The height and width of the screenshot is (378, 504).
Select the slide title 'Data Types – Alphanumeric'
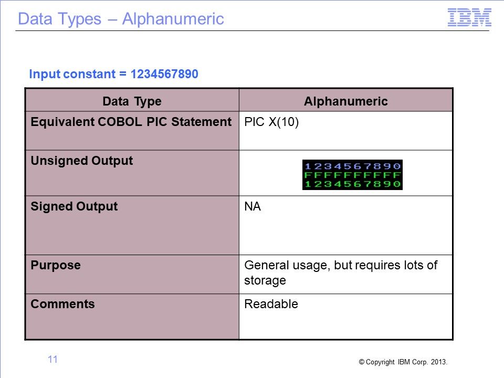coord(121,19)
